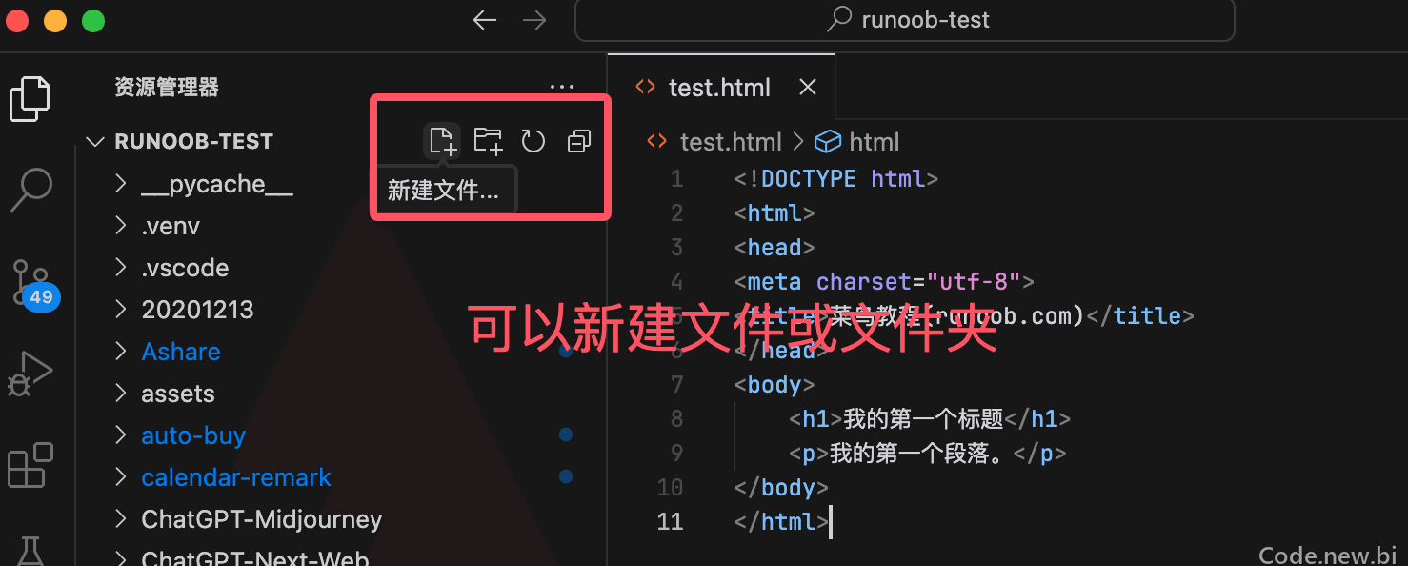
Task: Switch to the test.html tab
Action: [721, 87]
